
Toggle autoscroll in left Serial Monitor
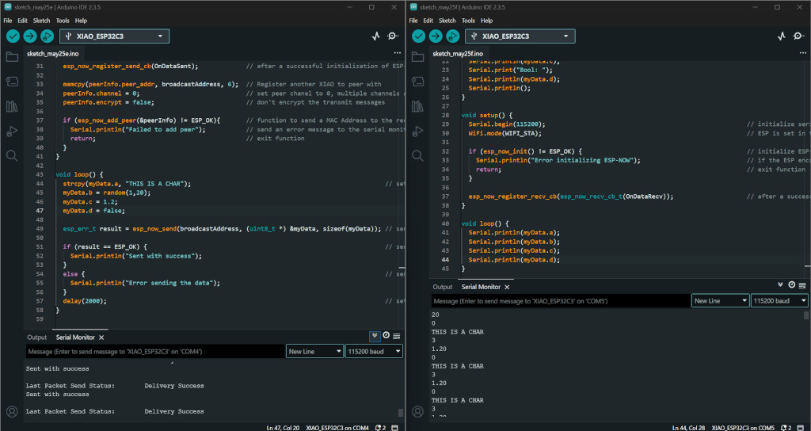tap(375, 336)
